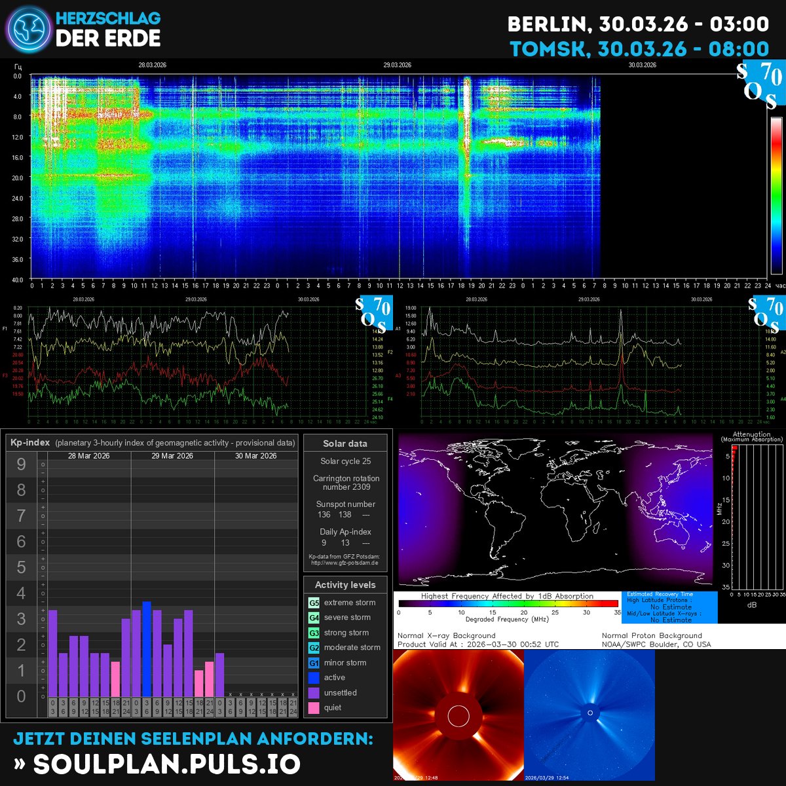Open the gfz-potsdam.de data source link
786x786 pixels.
[x=345, y=563]
